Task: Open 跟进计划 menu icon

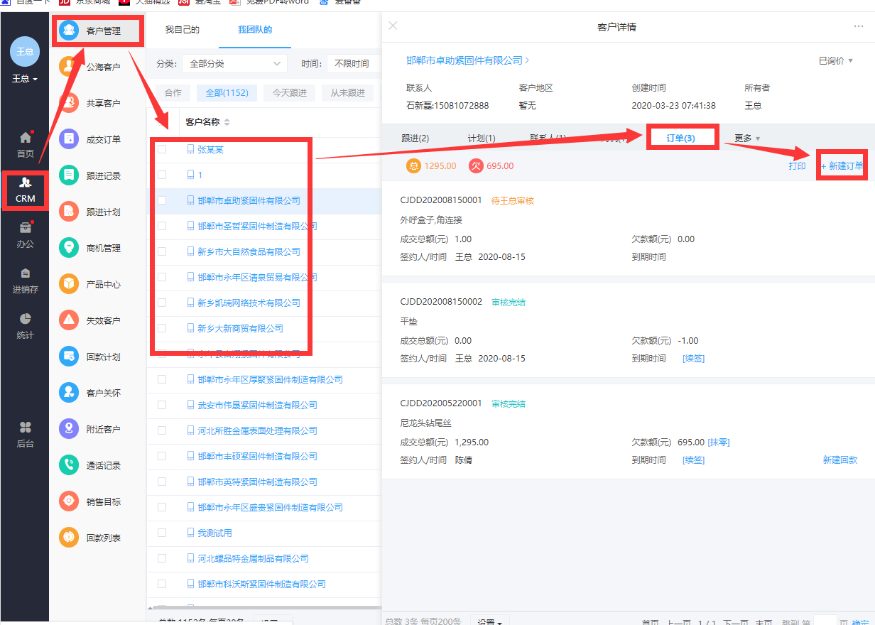Action: tap(69, 212)
